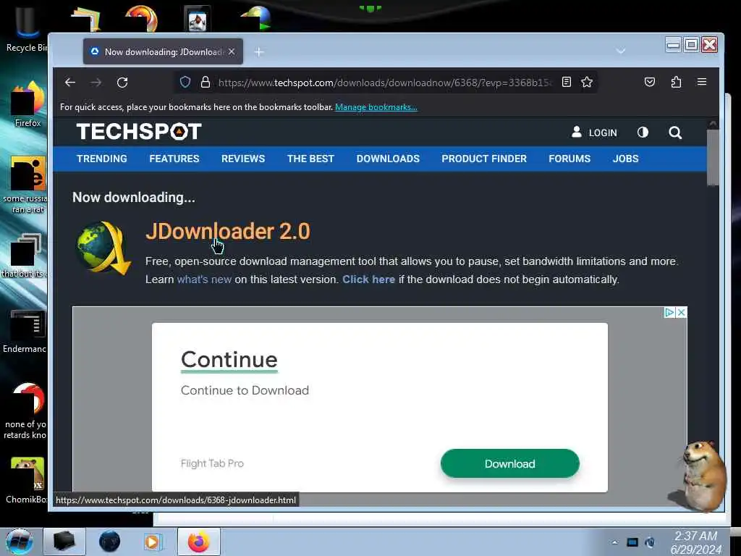Open the Extensions puzzle icon
The width and height of the screenshot is (741, 556).
[x=676, y=83]
